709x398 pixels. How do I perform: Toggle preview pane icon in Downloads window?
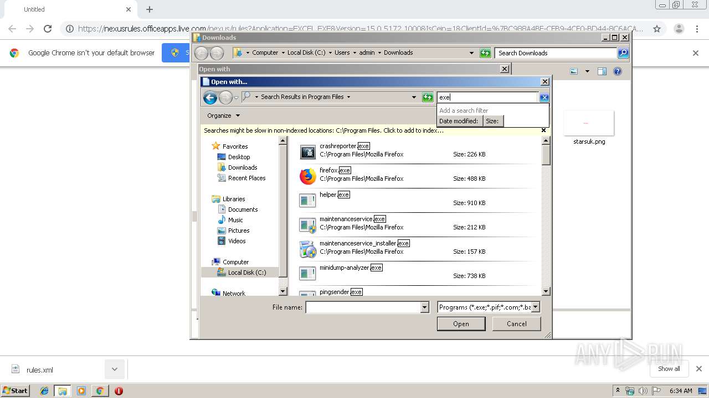(x=602, y=71)
